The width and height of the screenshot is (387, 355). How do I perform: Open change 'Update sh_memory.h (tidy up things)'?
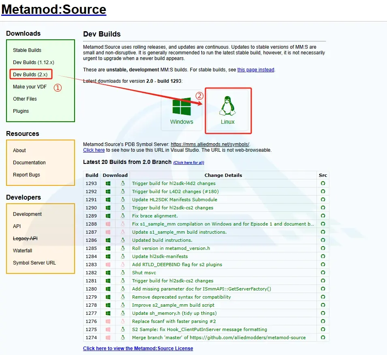click(x=174, y=313)
